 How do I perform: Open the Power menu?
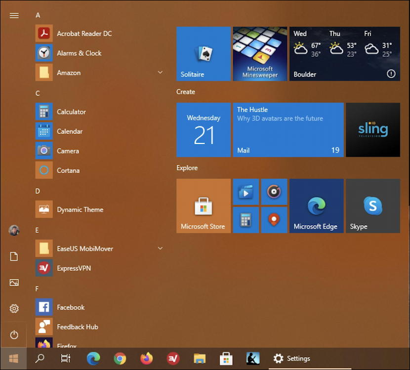point(14,334)
